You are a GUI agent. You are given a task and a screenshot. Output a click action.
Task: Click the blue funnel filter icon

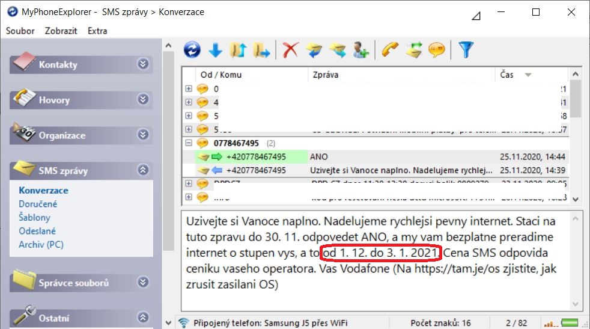click(466, 51)
